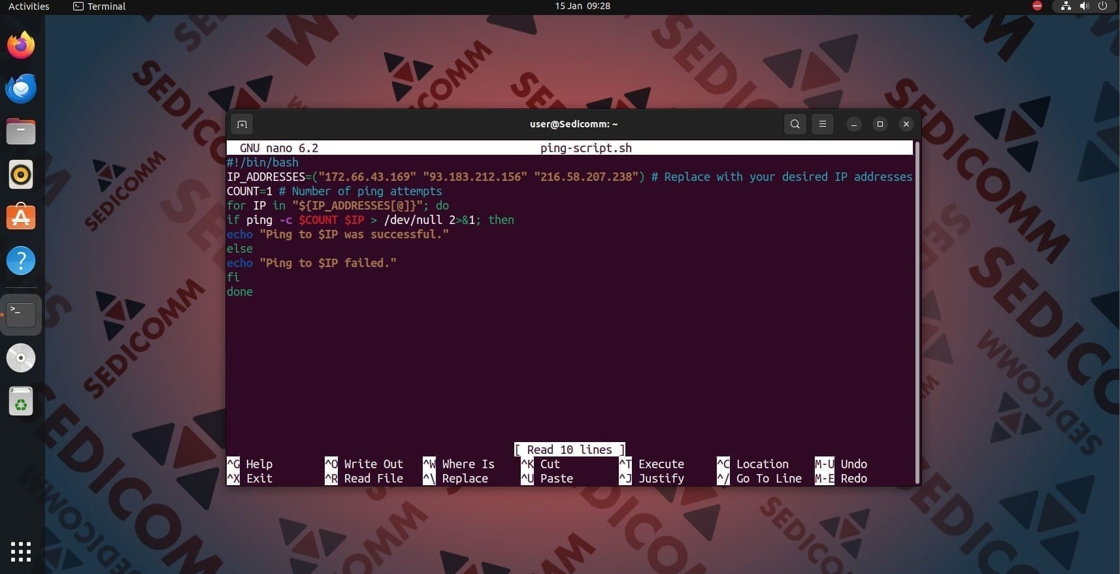Click the terminal search button

click(x=795, y=124)
